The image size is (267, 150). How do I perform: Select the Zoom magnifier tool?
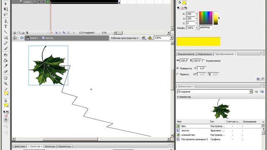click(x=5, y=83)
